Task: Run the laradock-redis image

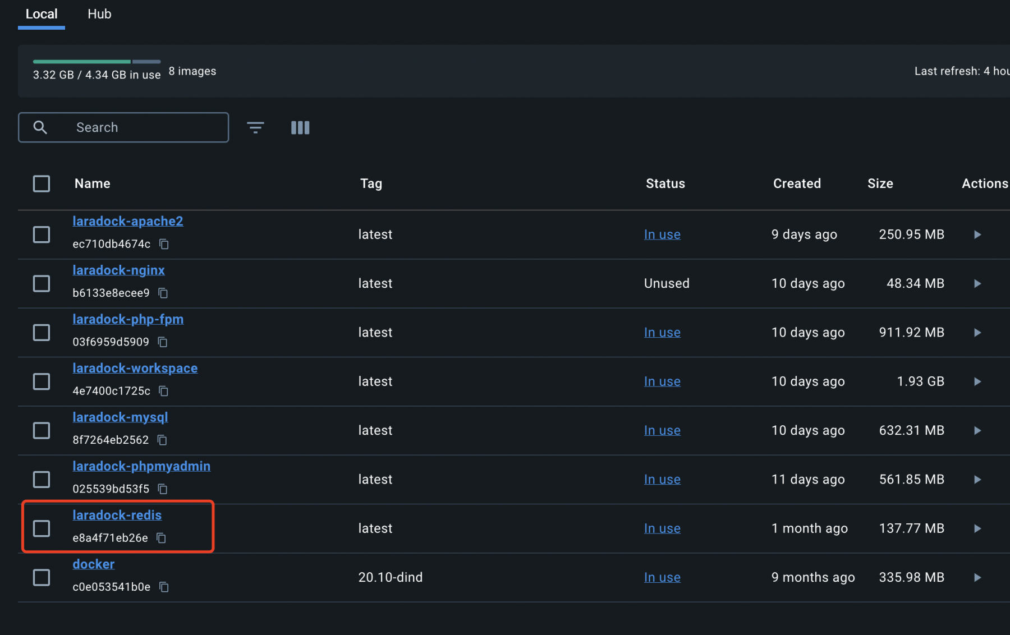Action: pyautogui.click(x=977, y=528)
